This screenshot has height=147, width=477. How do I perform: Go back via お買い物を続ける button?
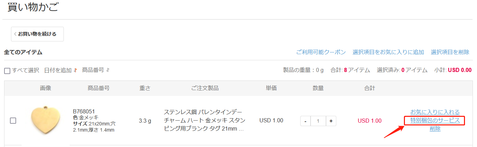tap(37, 34)
